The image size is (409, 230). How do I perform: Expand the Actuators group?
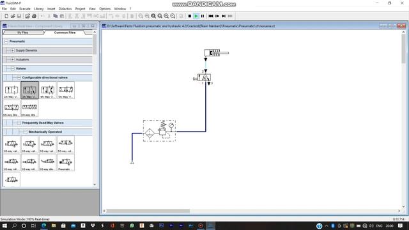13,59
